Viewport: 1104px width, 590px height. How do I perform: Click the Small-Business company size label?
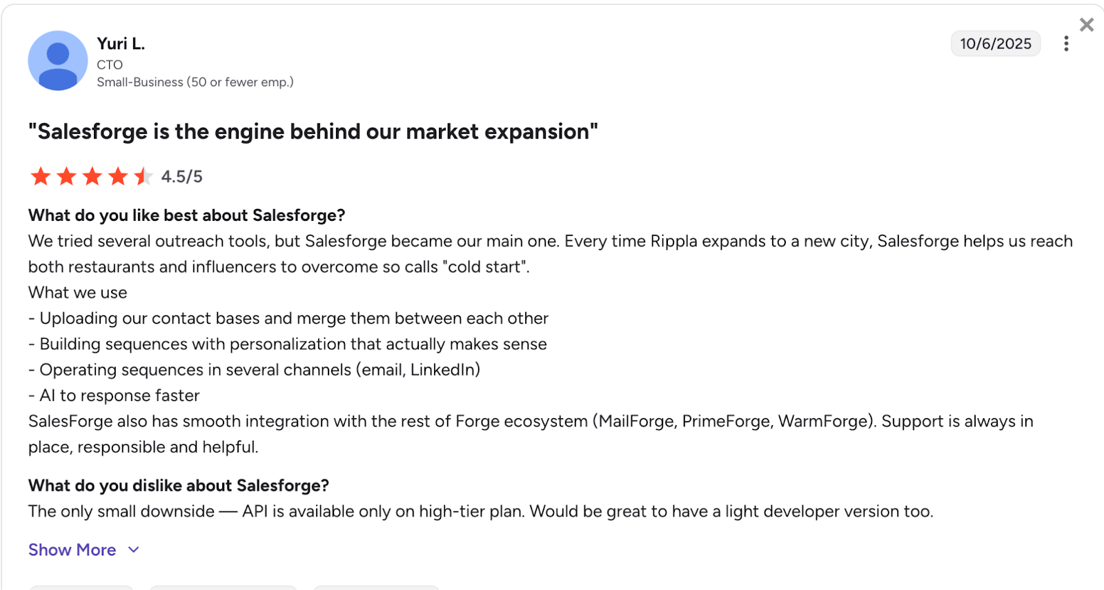pos(195,82)
